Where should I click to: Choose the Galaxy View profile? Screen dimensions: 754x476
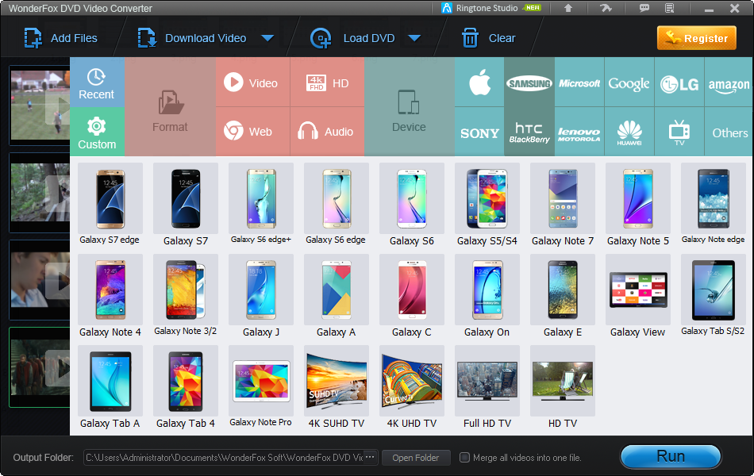click(638, 296)
